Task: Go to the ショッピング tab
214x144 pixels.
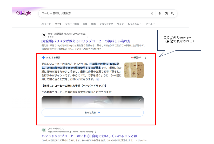Action: (106, 24)
